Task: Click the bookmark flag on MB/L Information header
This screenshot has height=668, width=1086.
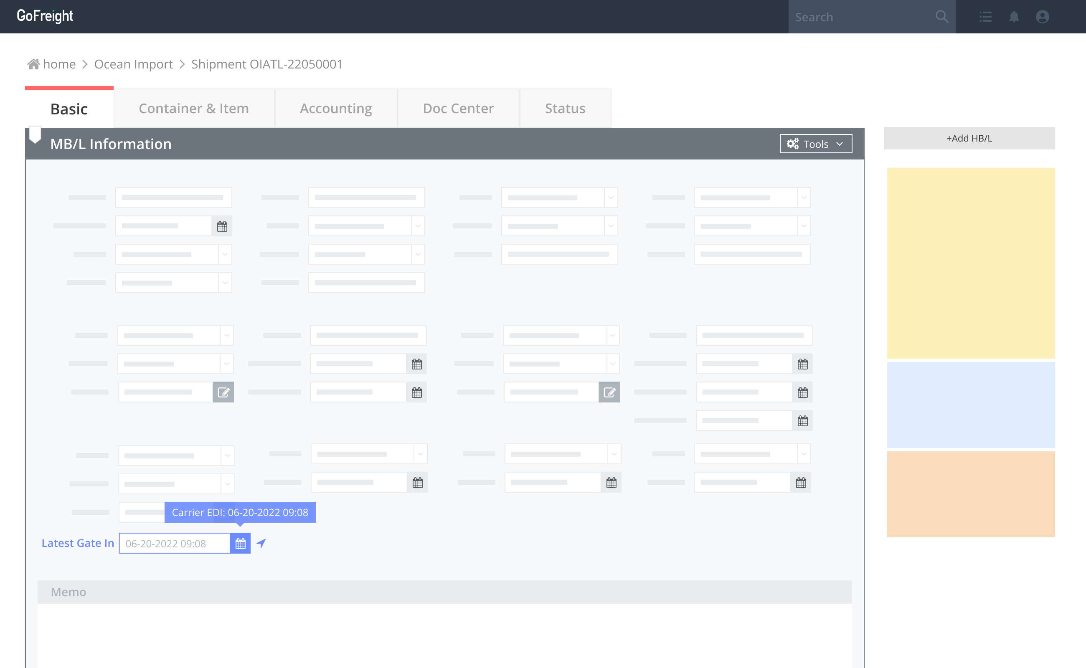Action: (35, 135)
